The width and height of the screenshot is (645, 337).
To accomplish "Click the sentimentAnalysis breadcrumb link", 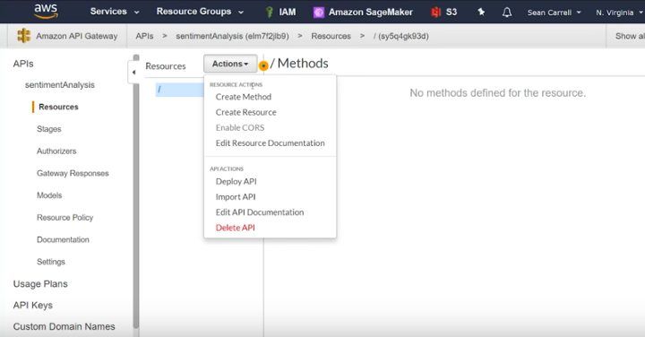I will coord(232,36).
